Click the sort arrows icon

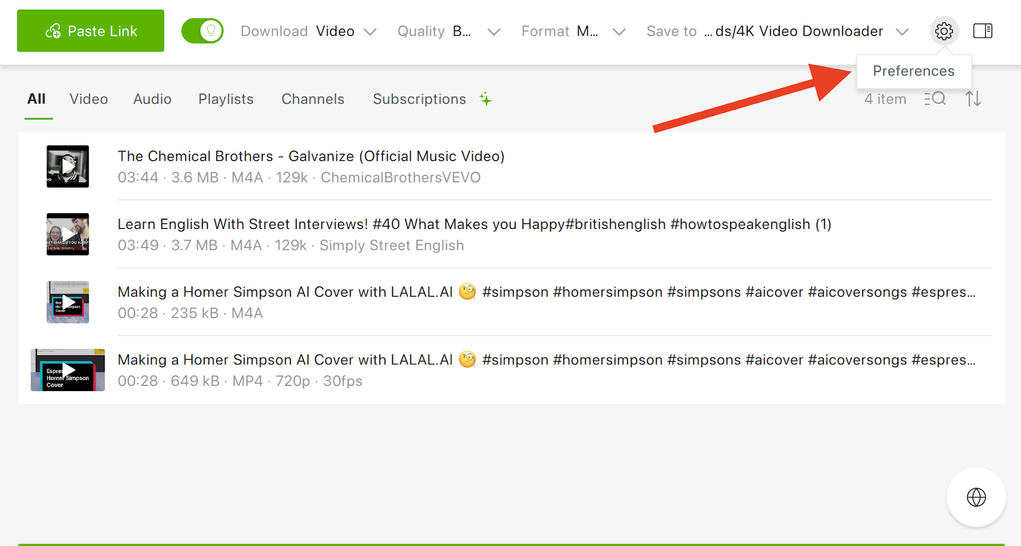pos(973,99)
